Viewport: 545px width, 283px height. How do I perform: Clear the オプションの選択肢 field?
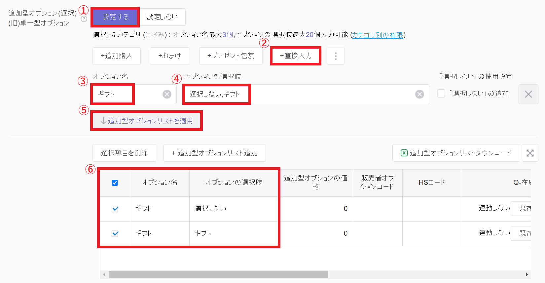coord(419,95)
